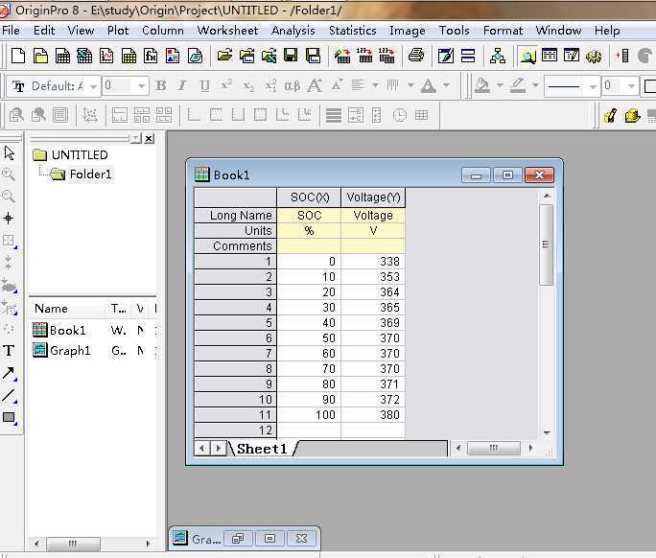This screenshot has width=656, height=558.
Task: Click the Long Name row label
Action: (236, 216)
